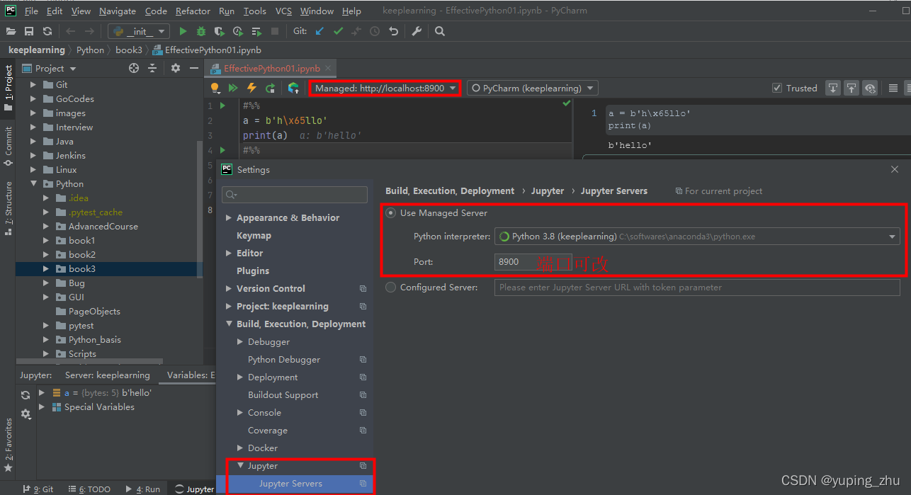Expand Appearance & Behavior in Settings
This screenshot has width=911, height=495.
229,217
